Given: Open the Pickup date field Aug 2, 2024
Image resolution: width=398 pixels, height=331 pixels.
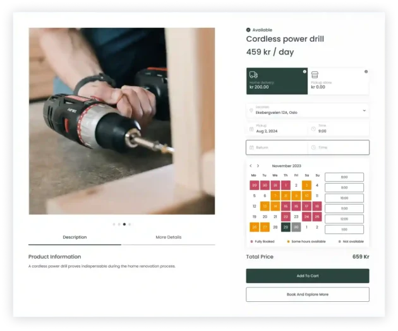Looking at the screenshot, I should pos(277,129).
